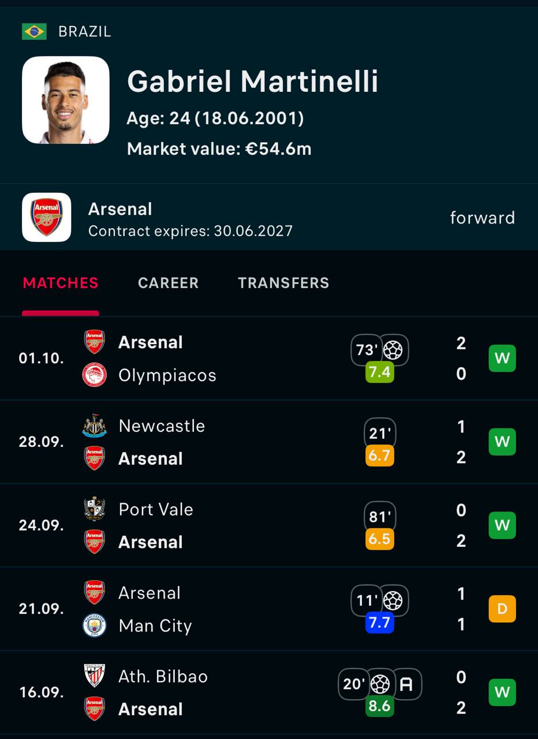Open Gabriel Martinelli's profile photo
The width and height of the screenshot is (538, 739).
(66, 100)
